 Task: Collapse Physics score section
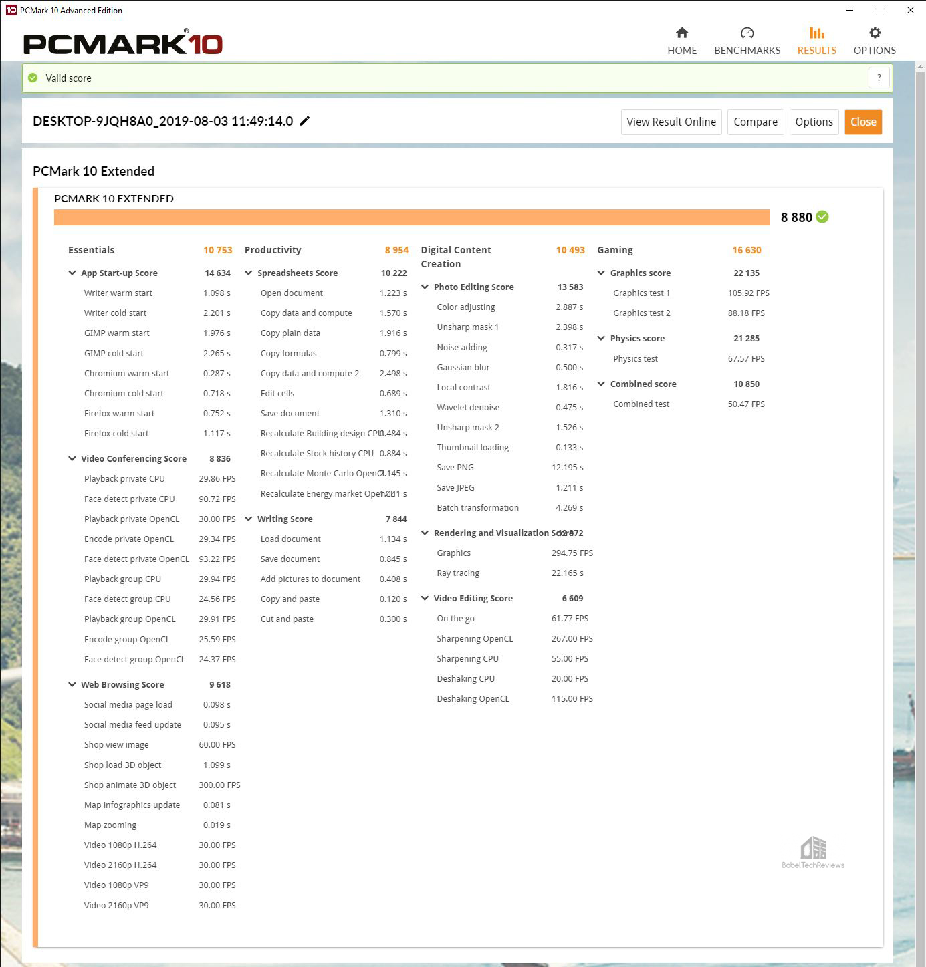coord(601,338)
